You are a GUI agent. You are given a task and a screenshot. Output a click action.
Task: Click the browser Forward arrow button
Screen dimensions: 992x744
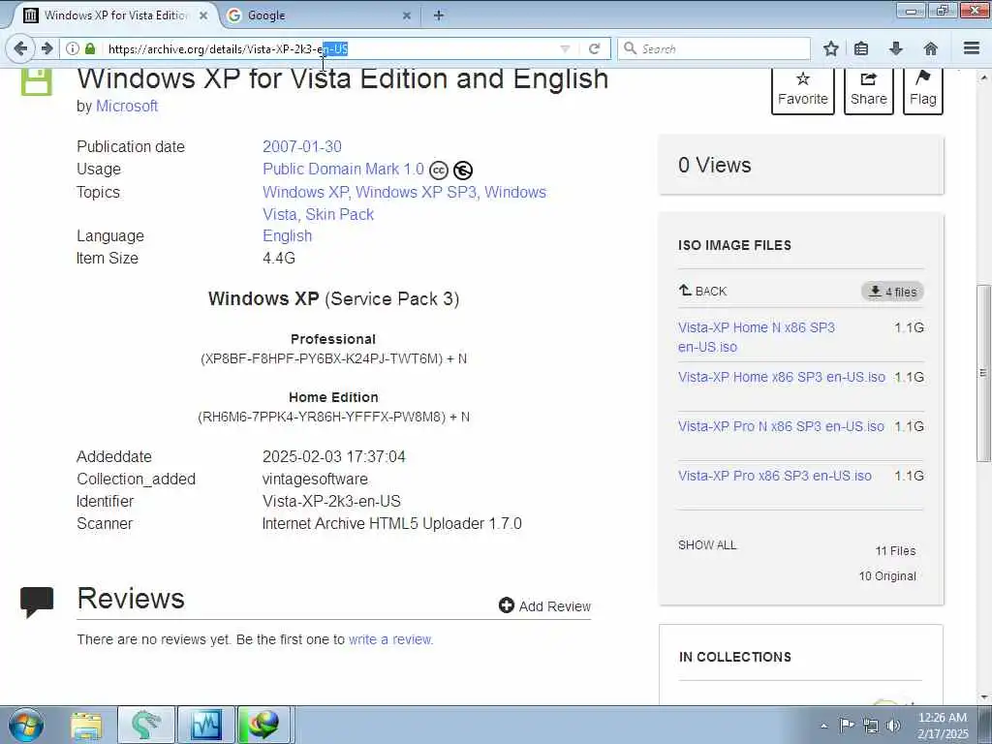pos(46,48)
